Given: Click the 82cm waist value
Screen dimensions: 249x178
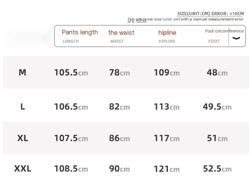Looking at the screenshot, I should (x=119, y=107).
